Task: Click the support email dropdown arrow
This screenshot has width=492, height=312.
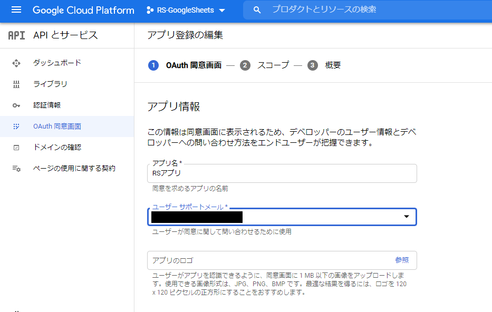Action: click(x=407, y=217)
